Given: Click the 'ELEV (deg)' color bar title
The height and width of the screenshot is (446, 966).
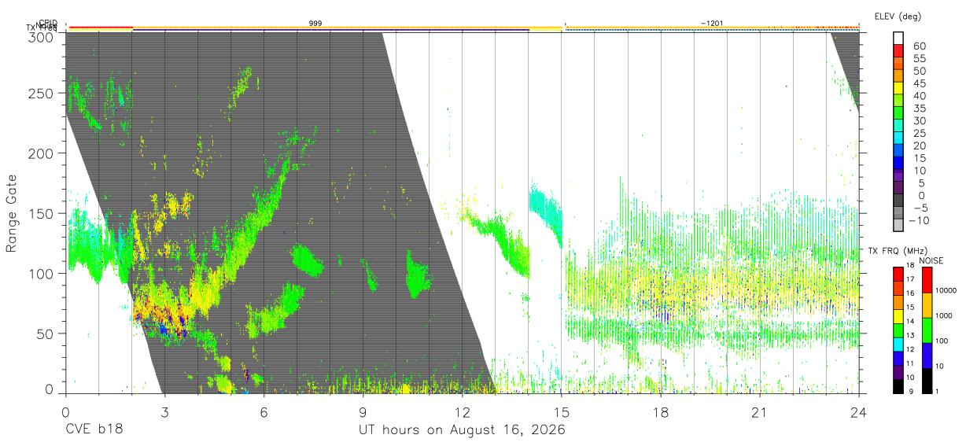Looking at the screenshot, I should [898, 17].
